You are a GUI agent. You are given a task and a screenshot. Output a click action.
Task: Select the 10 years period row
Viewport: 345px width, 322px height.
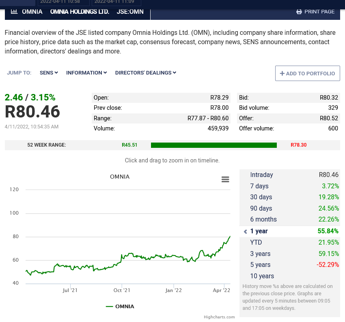(x=289, y=276)
